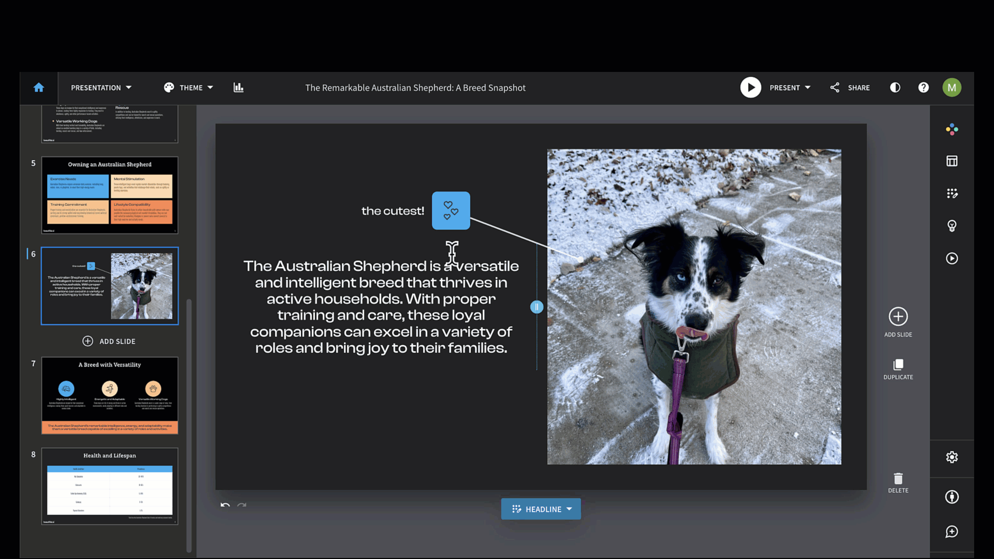The image size is (994, 559).
Task: Open the colorful AI dots icon in the right sidebar
Action: tap(952, 129)
